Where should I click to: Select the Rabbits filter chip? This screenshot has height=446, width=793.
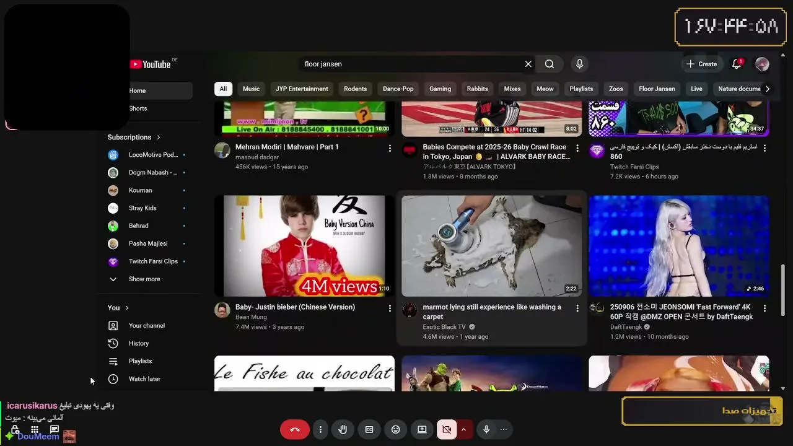click(478, 89)
